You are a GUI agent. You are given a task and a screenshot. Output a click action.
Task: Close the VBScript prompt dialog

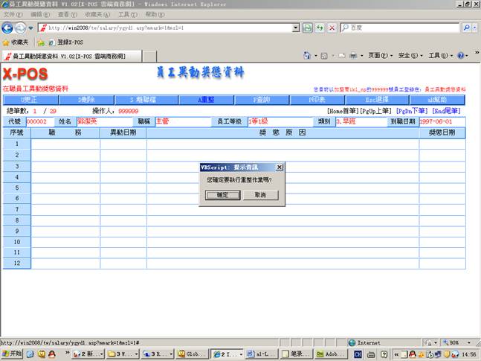pyautogui.click(x=279, y=167)
